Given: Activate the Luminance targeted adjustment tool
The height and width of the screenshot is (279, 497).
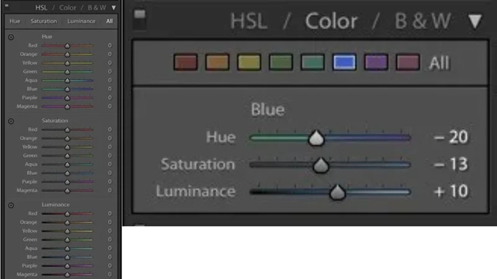Looking at the screenshot, I should point(11,206).
